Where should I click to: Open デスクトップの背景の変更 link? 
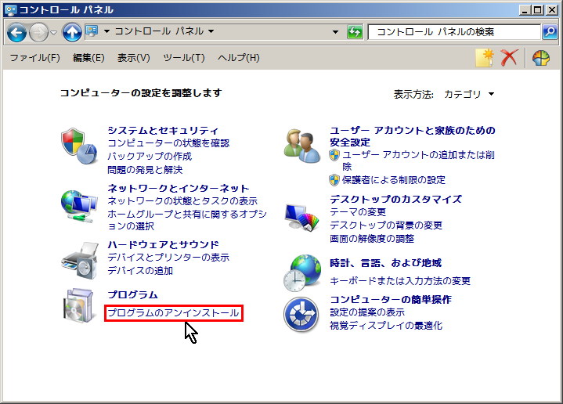[386, 225]
